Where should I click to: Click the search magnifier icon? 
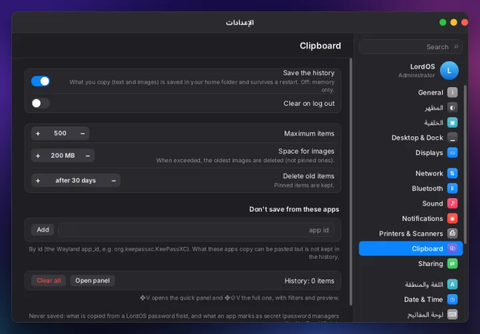(x=456, y=47)
